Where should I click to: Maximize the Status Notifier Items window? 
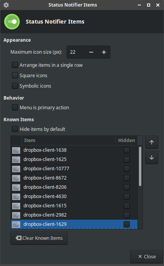(x=149, y=5)
